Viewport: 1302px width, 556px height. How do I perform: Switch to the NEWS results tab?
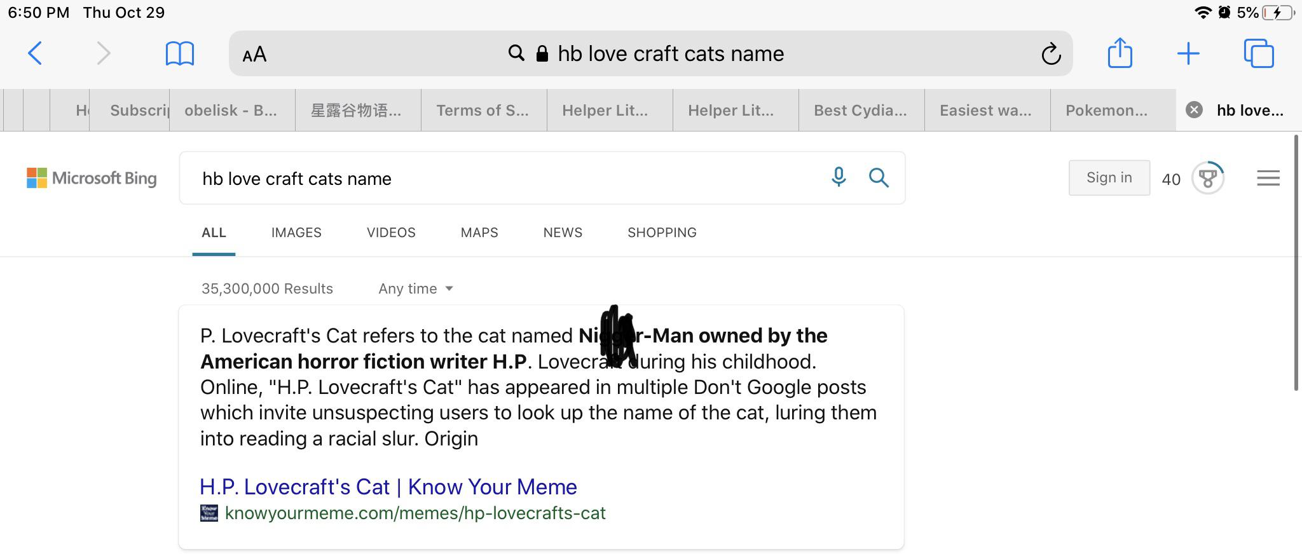(x=562, y=233)
